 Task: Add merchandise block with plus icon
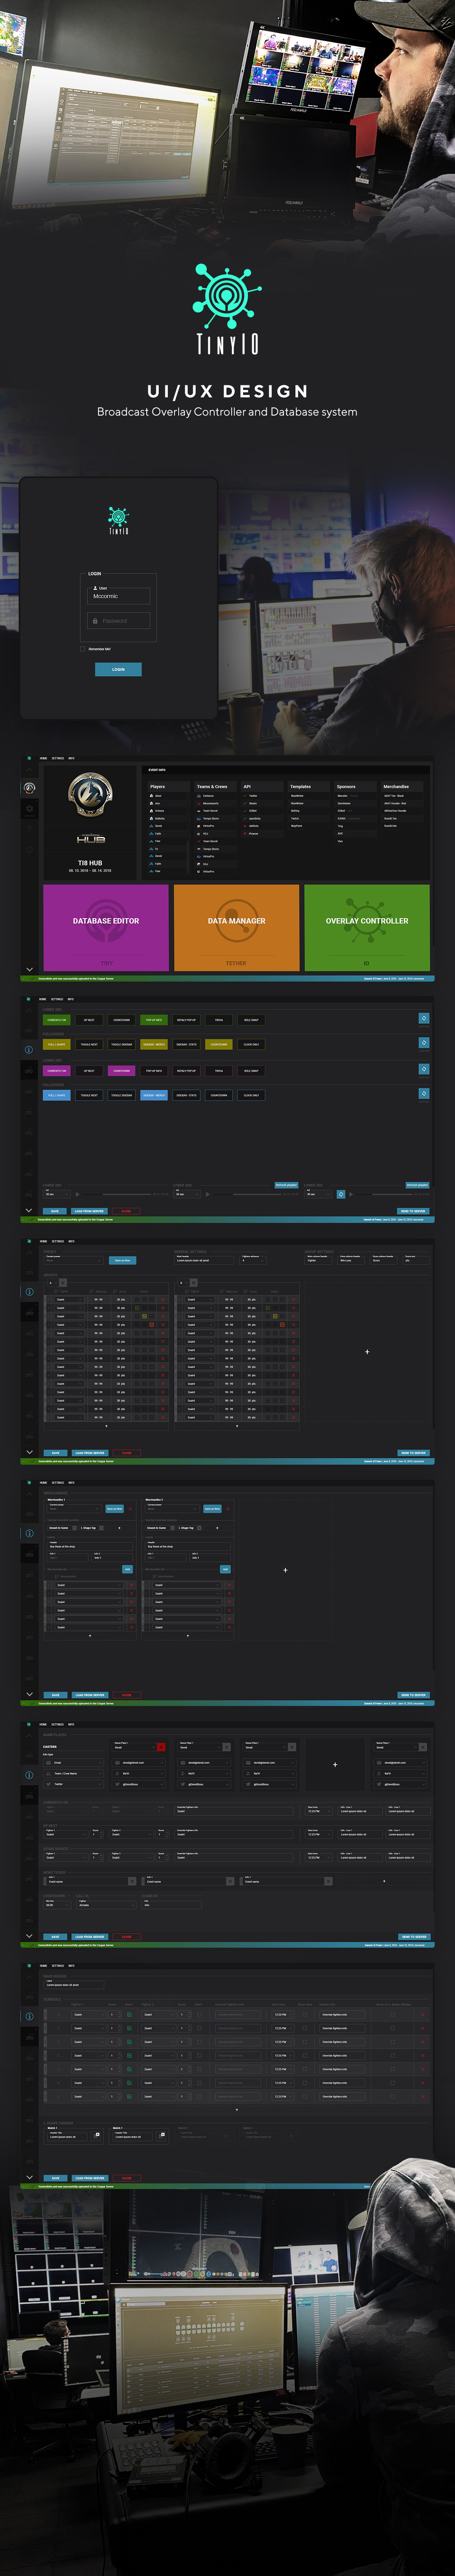(x=285, y=1570)
